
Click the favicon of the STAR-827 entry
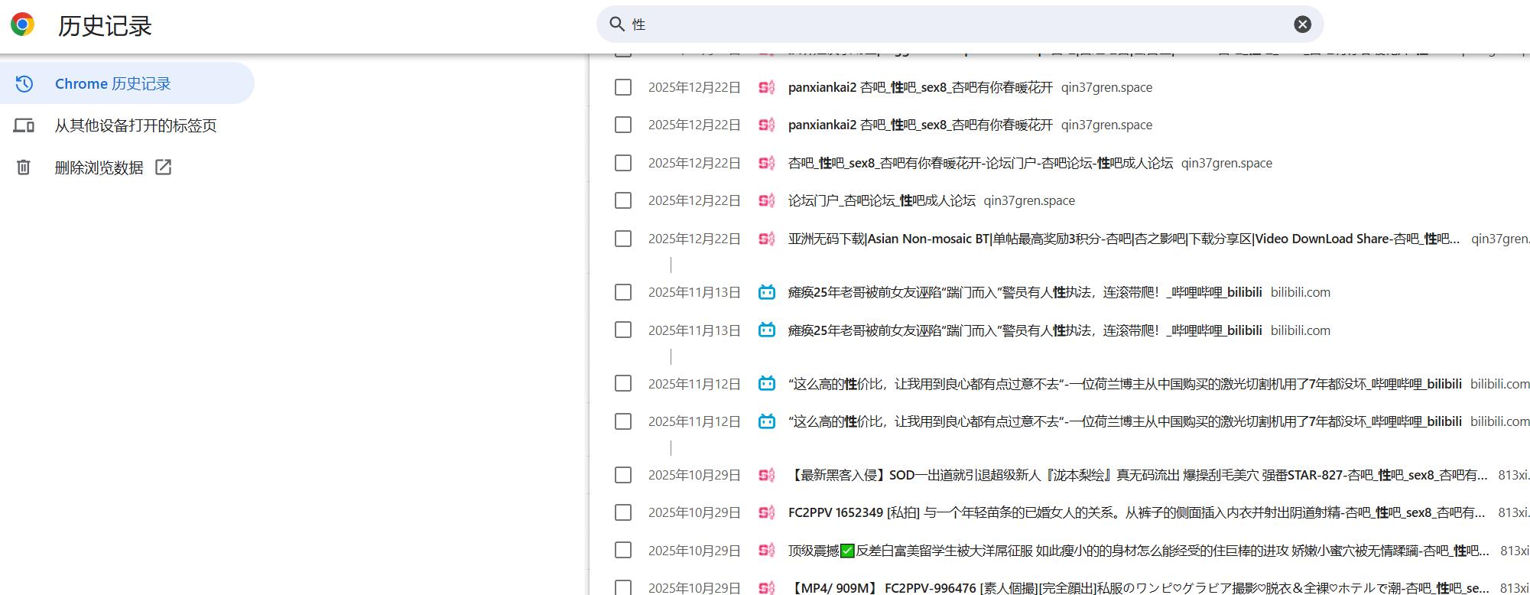tap(767, 475)
